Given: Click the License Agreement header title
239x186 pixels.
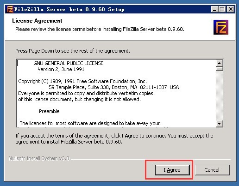Looking at the screenshot, I should 37,21.
